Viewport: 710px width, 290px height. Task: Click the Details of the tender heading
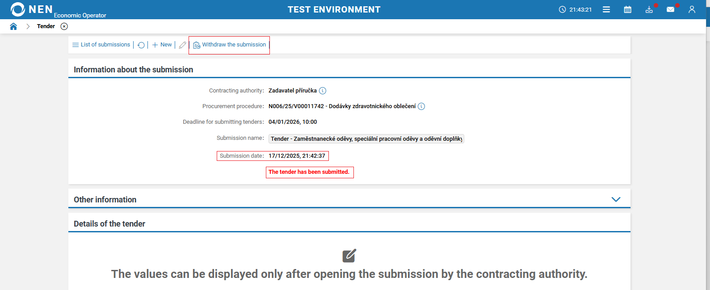109,223
